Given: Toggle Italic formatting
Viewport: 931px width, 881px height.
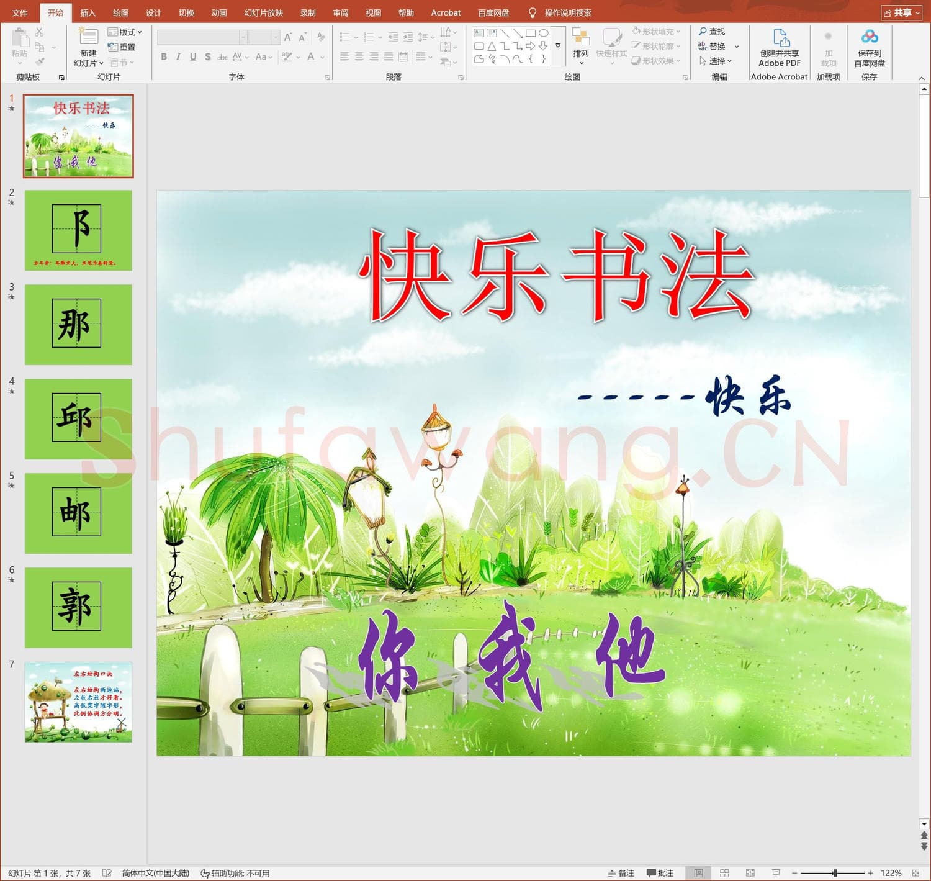Looking at the screenshot, I should (178, 56).
